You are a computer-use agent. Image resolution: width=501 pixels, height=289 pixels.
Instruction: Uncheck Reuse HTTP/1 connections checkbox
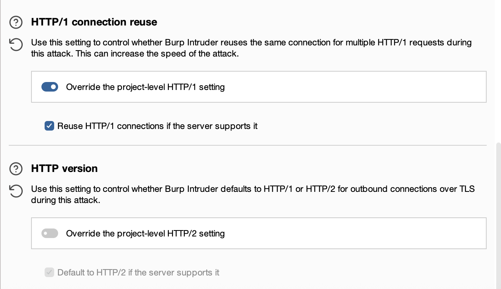pyautogui.click(x=49, y=126)
